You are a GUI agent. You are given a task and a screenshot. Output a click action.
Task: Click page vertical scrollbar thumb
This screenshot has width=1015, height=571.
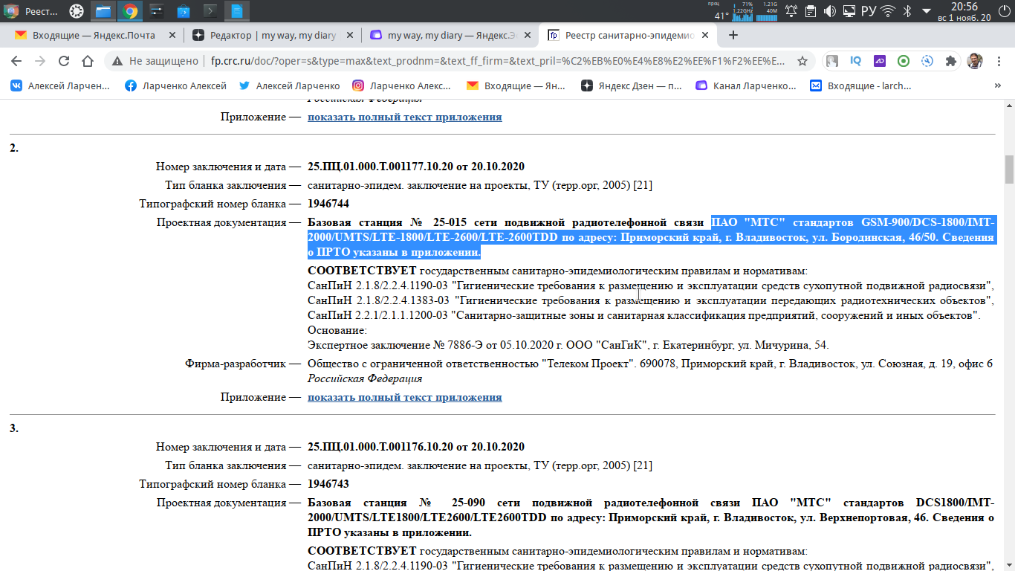click(x=1009, y=170)
